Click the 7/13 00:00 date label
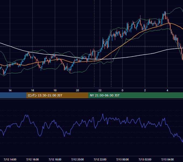The height and width of the screenshot is (162, 183). [x=122, y=159]
